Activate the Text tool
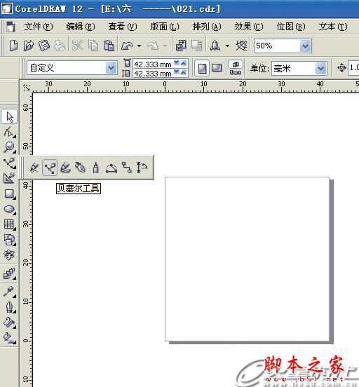 pos(9,255)
